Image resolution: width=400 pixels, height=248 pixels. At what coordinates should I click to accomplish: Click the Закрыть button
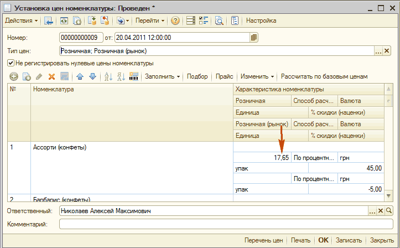coord(382,240)
